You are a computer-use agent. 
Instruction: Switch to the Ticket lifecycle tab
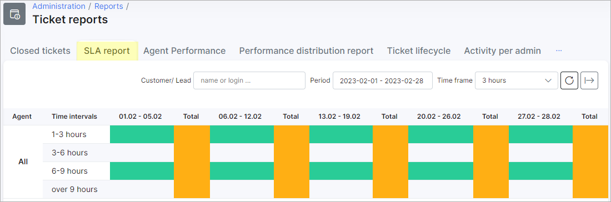pyautogui.click(x=418, y=50)
